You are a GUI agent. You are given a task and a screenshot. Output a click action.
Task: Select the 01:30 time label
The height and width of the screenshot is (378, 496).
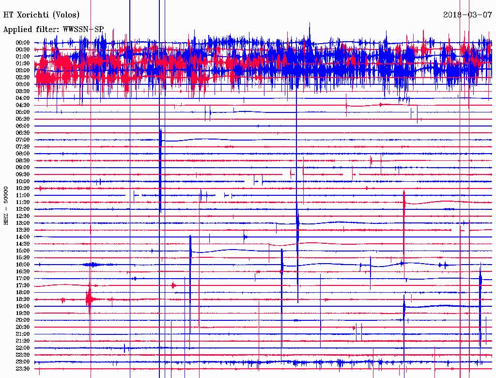tap(23, 63)
